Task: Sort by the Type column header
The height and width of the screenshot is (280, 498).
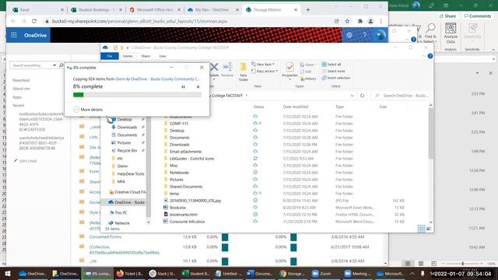Action: click(339, 107)
